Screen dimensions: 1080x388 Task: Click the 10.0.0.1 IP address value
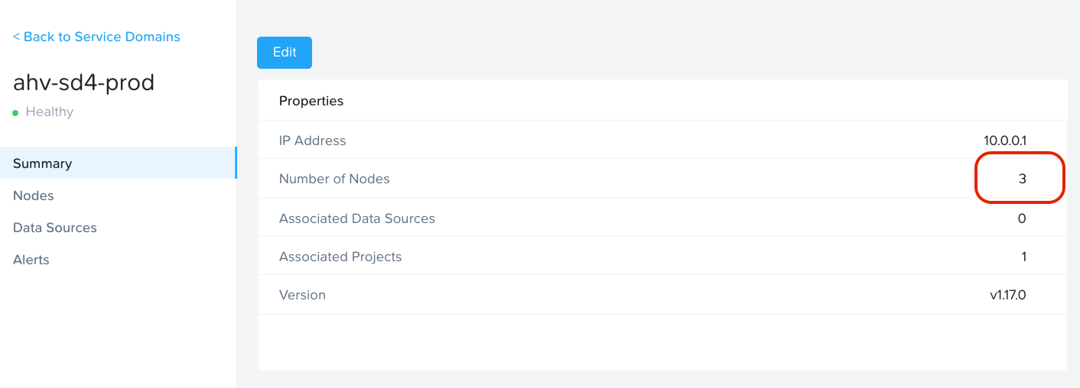[1005, 141]
